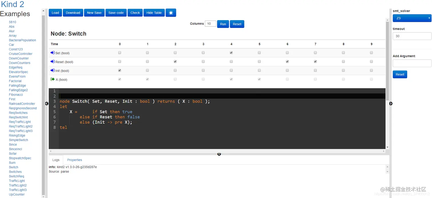Switch to the Properties tab
The image size is (432, 198).
coord(75,160)
